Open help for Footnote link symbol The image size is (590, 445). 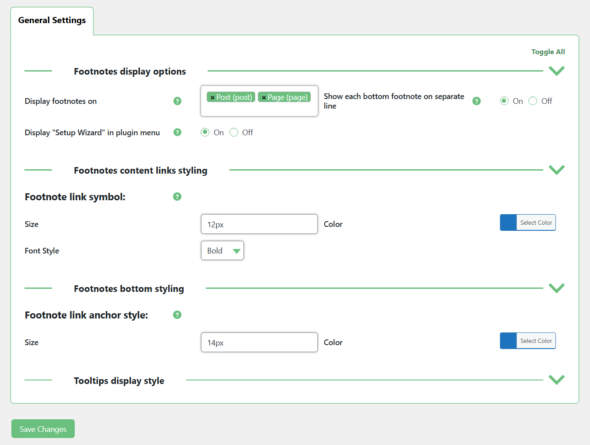tap(177, 197)
